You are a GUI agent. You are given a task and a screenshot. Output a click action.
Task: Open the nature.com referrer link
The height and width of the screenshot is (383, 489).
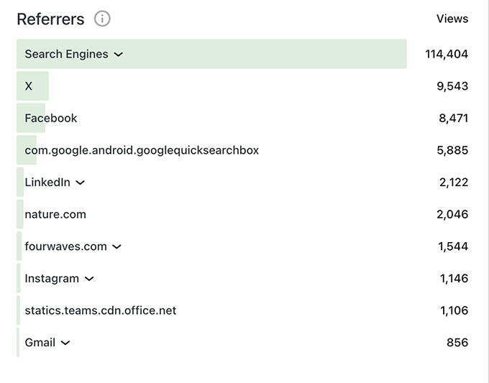[55, 214]
